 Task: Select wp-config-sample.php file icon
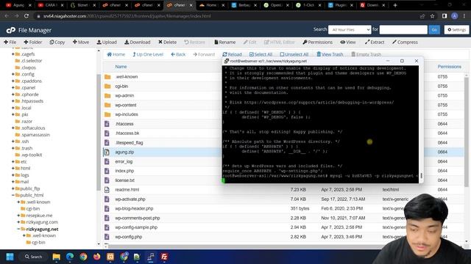(x=107, y=227)
